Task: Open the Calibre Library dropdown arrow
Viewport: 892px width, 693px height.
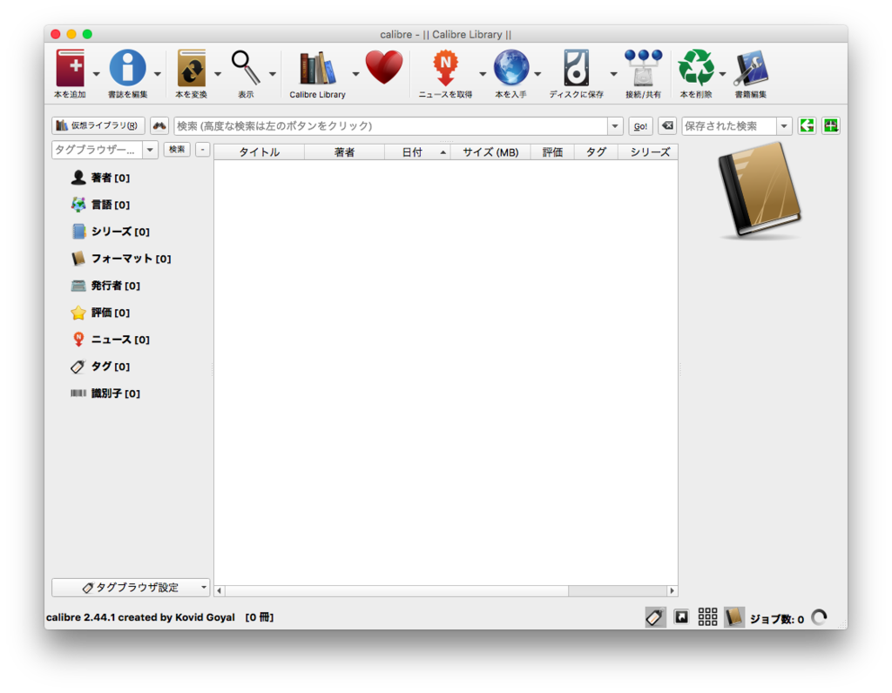Action: 355,74
